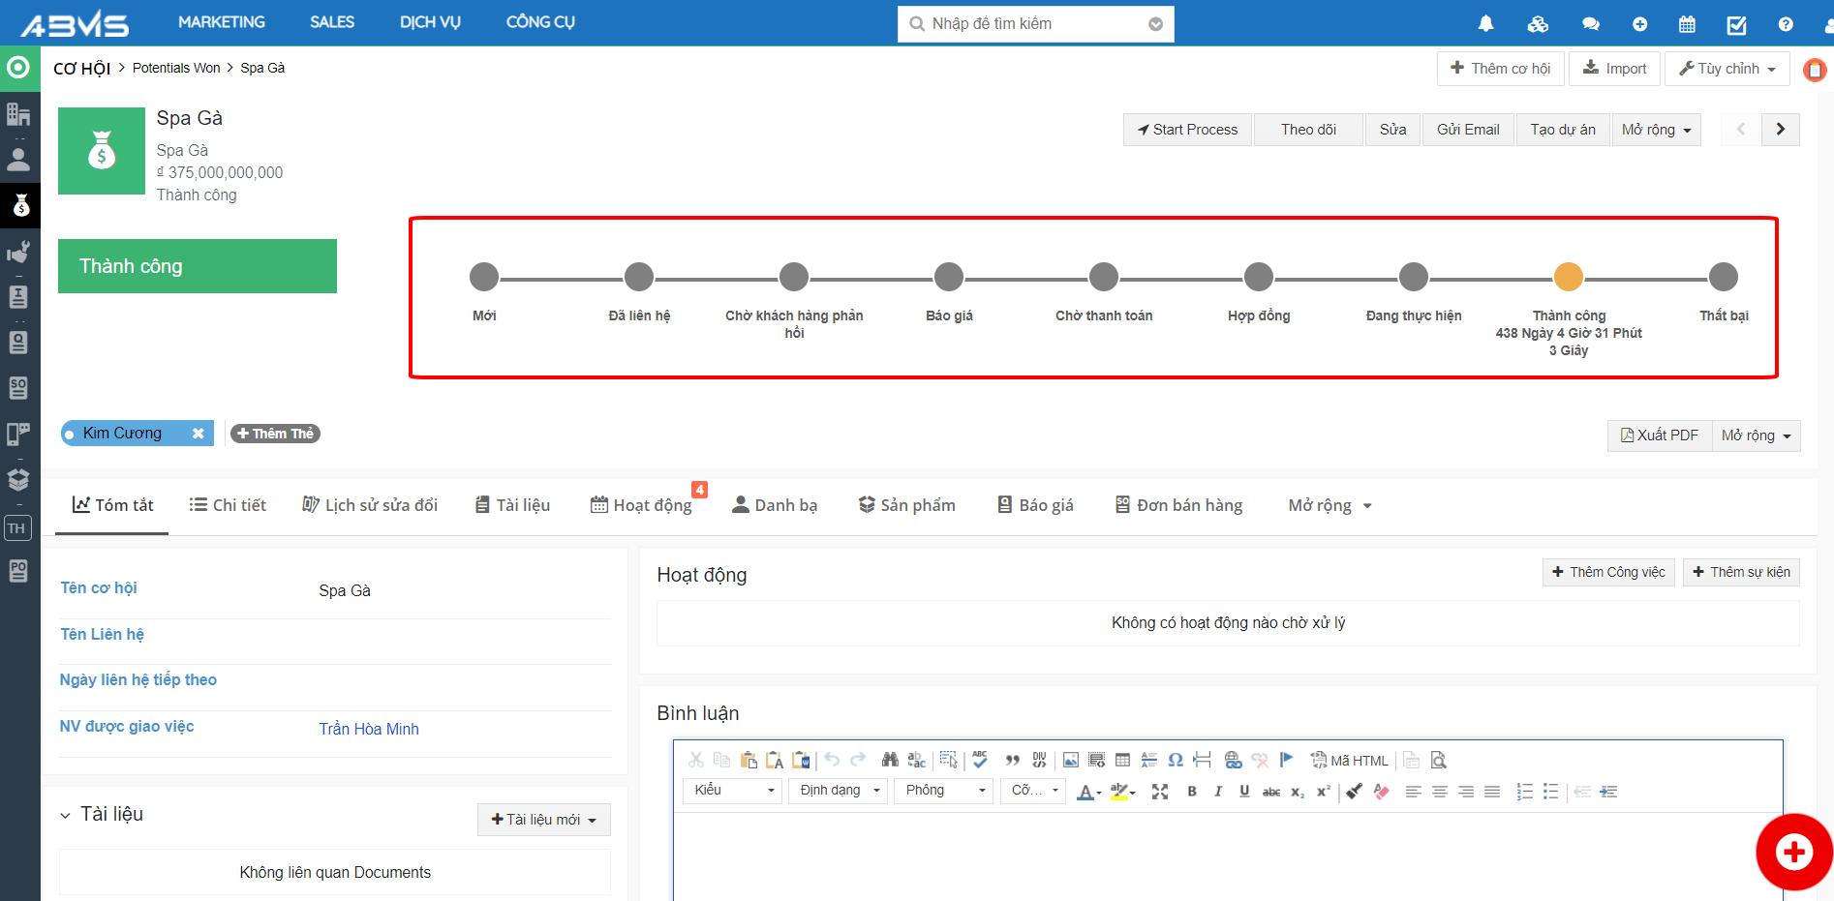
Task: Insert image using editor toolbar icon
Action: 1070,761
